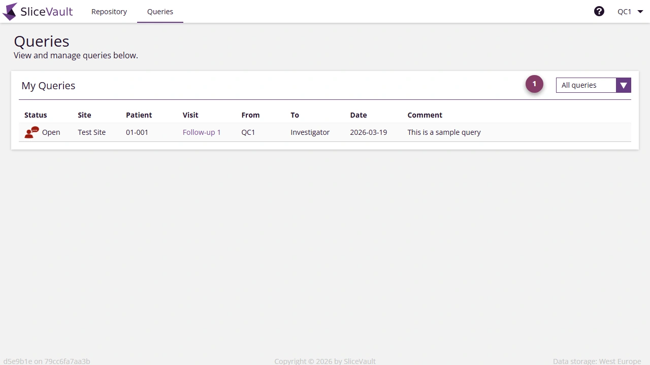The height and width of the screenshot is (365, 650).
Task: Select the 01-001 patient row
Action: (x=137, y=132)
